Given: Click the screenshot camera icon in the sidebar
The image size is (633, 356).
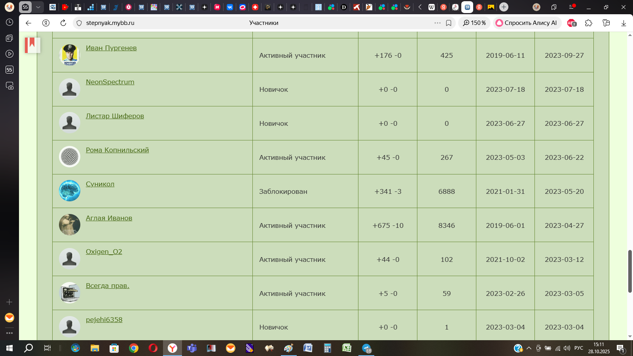Looking at the screenshot, I should (x=9, y=86).
